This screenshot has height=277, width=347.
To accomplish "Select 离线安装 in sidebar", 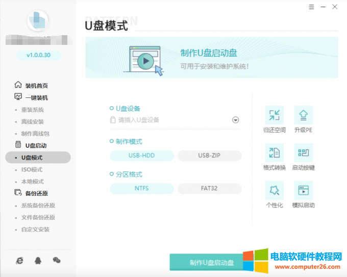I will tap(33, 122).
